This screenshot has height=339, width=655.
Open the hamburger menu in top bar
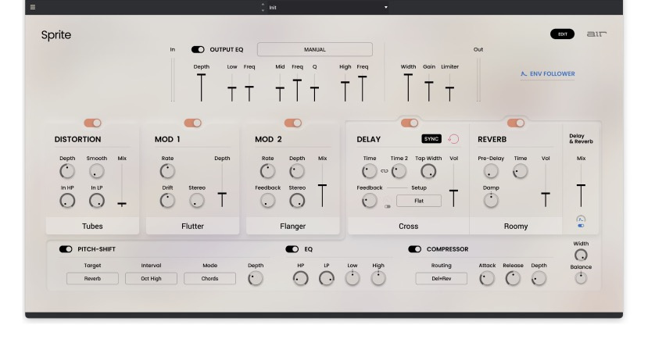[33, 7]
